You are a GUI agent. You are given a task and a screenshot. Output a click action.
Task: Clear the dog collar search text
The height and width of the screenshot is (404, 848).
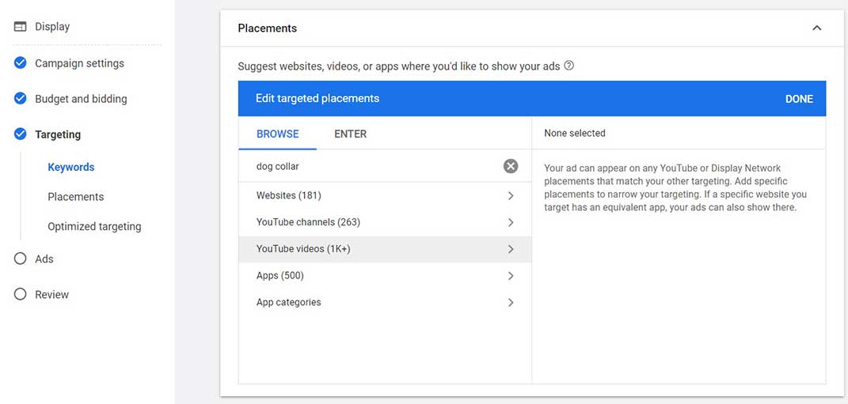pos(511,166)
